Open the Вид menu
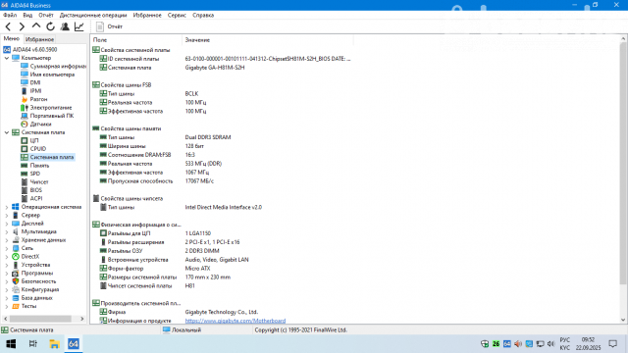Screen dimensions: 628x353 [27, 16]
